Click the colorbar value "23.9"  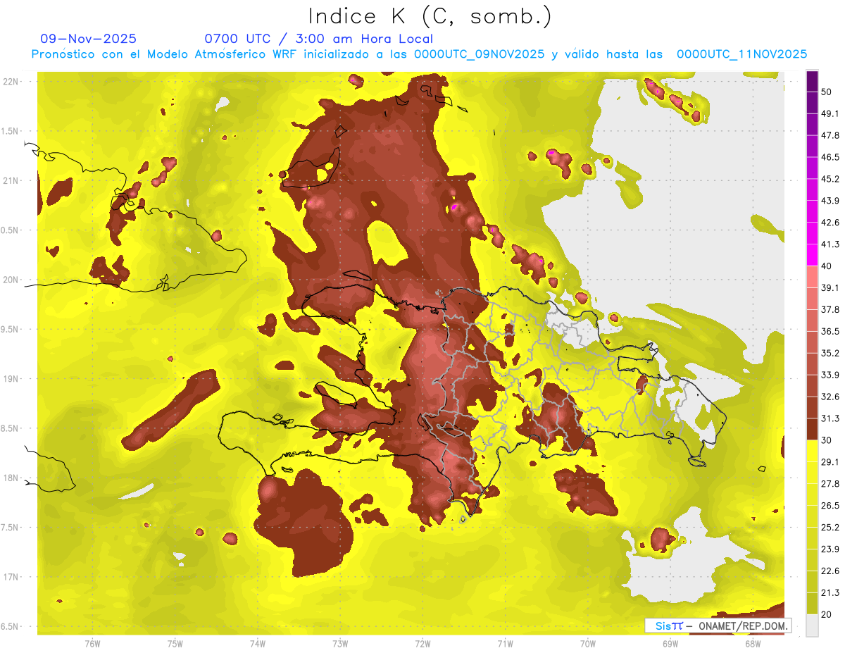pos(830,549)
